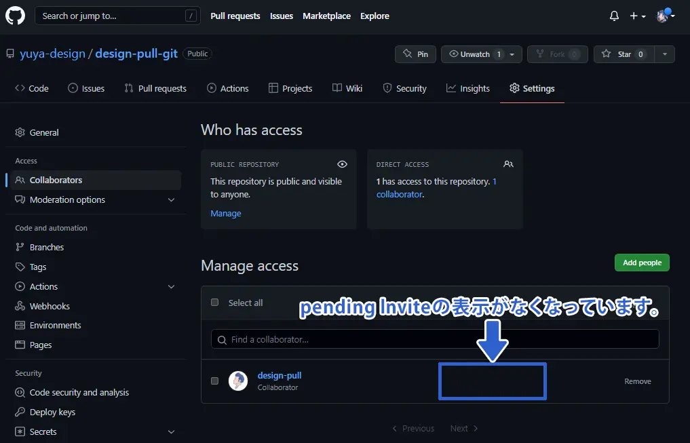Click the public repository eye icon

[342, 164]
